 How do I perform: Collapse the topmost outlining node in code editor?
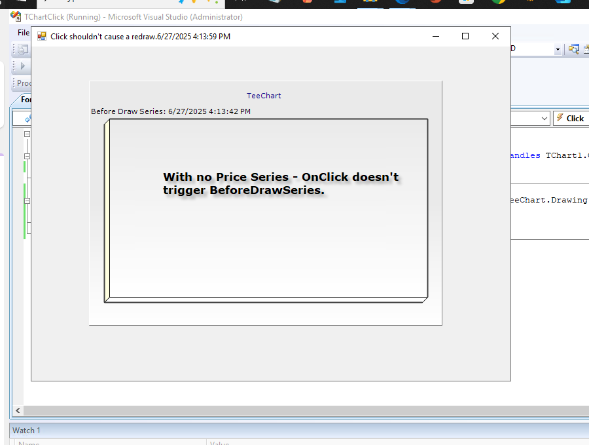click(x=27, y=134)
